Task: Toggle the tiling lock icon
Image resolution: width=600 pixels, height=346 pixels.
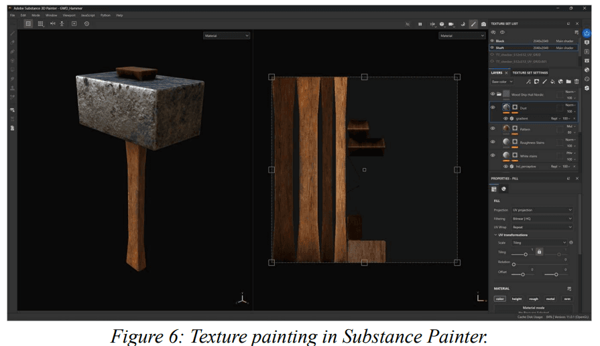Action: (x=538, y=252)
